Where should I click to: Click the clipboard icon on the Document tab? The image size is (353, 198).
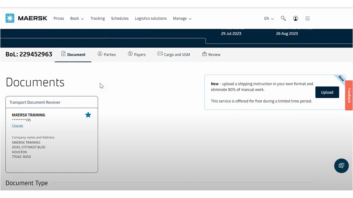63,54
